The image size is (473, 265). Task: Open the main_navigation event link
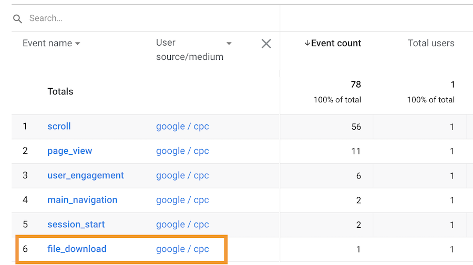pyautogui.click(x=82, y=200)
